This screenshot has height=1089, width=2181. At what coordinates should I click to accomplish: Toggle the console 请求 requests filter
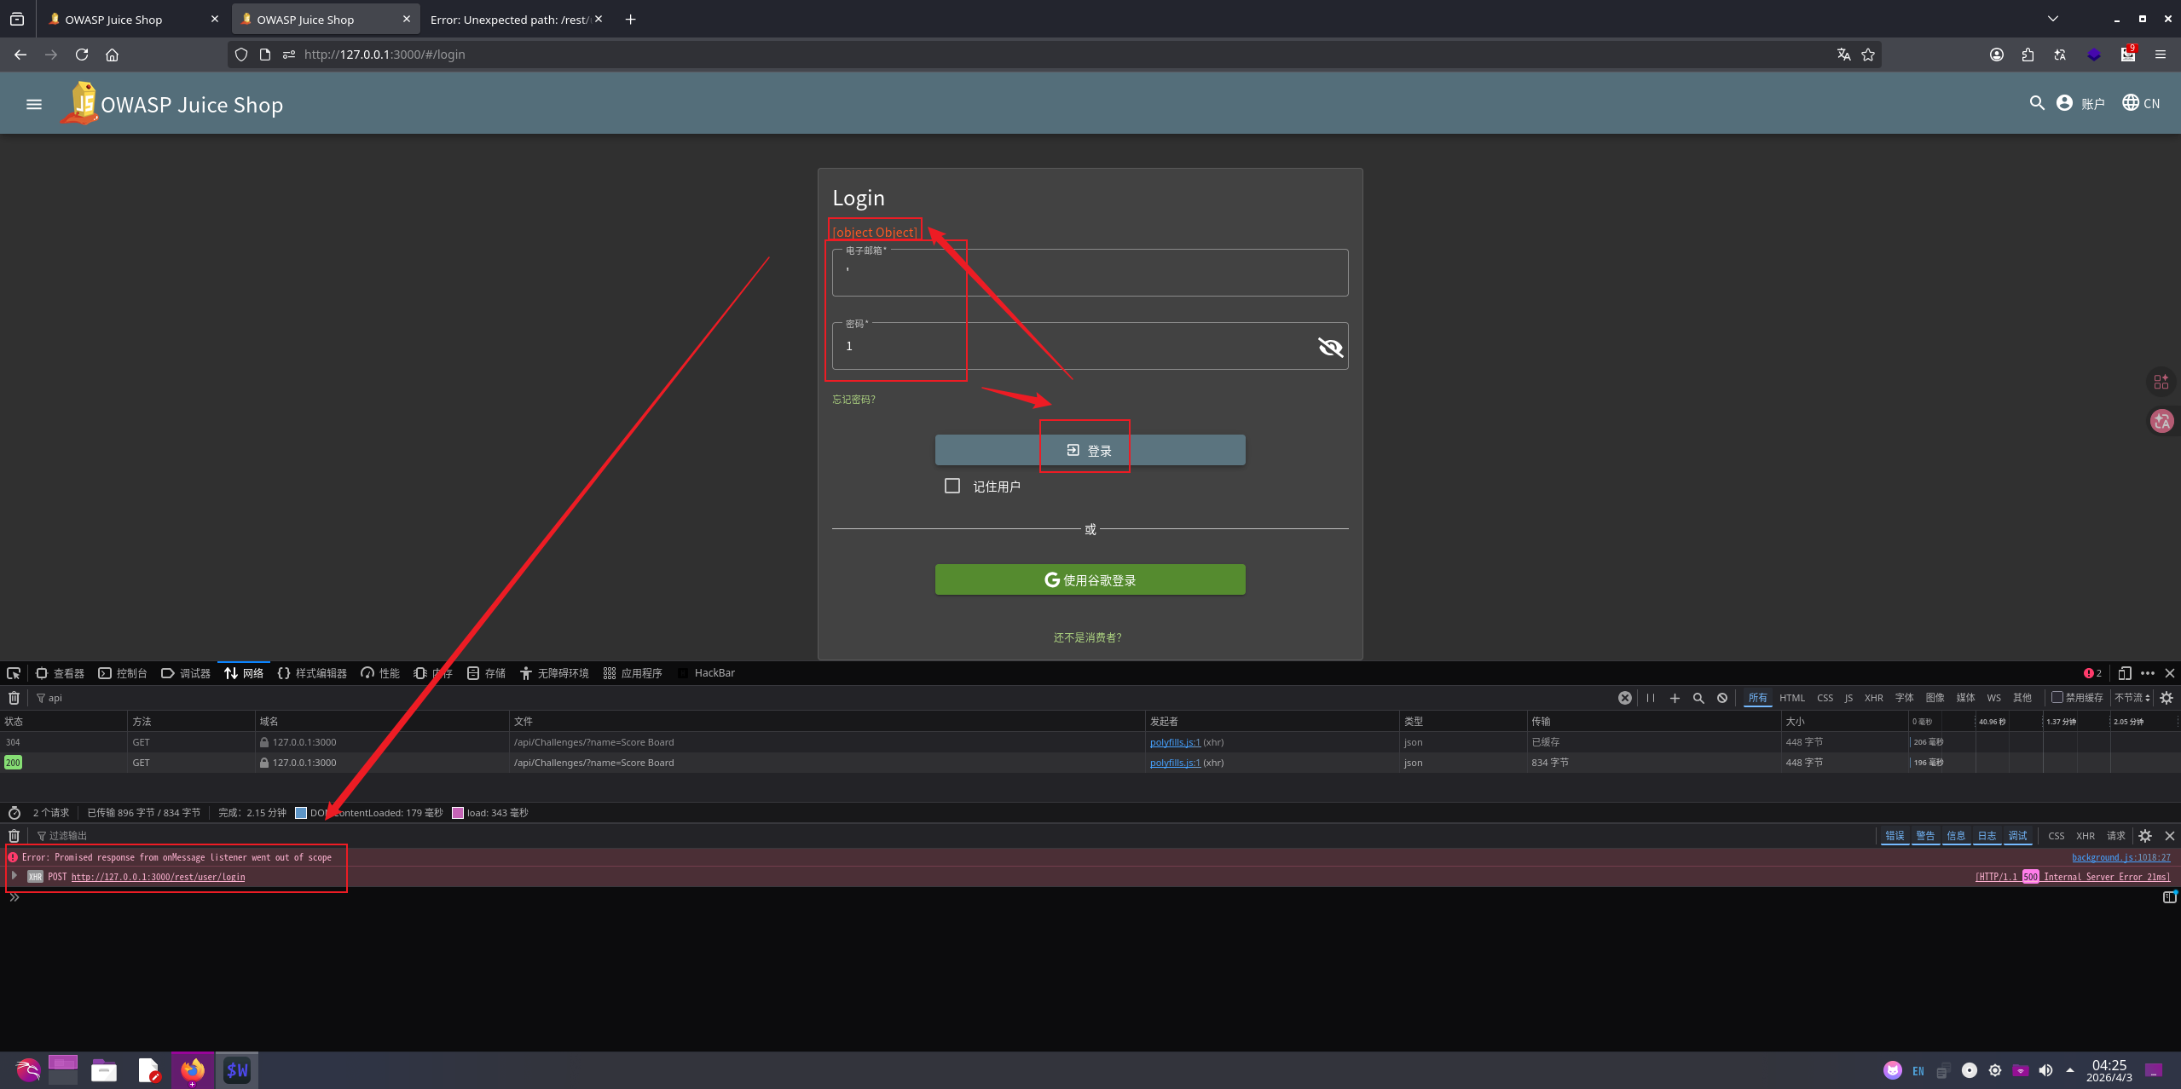[2116, 836]
